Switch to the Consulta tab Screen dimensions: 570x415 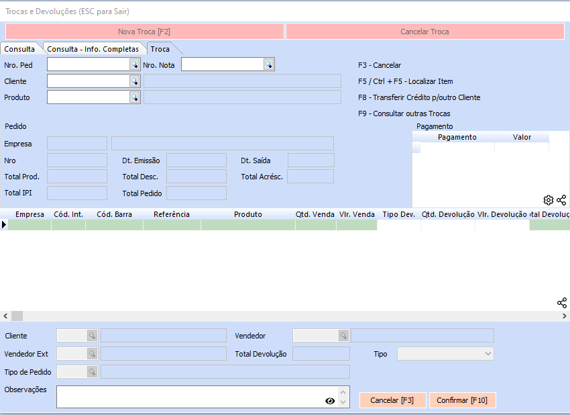coord(19,49)
